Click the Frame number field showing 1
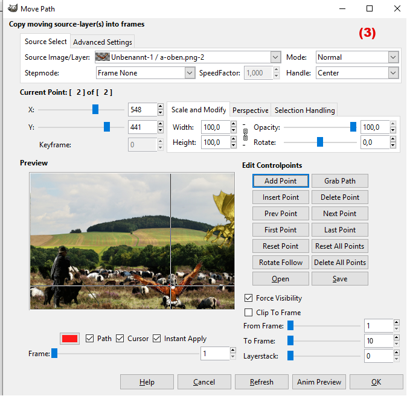This screenshot has height=396, width=407. [x=215, y=353]
